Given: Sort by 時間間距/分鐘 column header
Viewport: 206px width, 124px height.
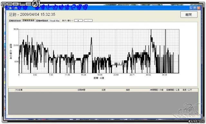Looking at the screenshot, I should 157,90.
